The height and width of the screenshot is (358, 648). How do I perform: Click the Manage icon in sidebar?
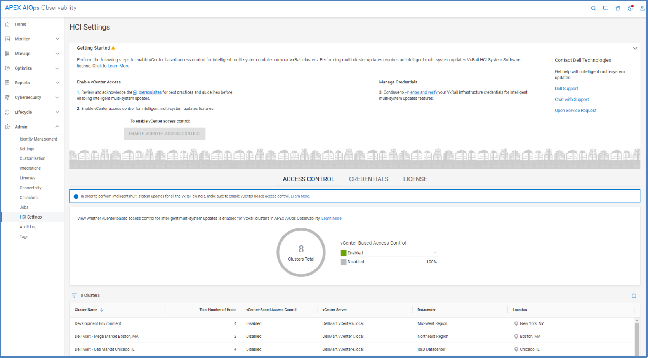point(7,54)
